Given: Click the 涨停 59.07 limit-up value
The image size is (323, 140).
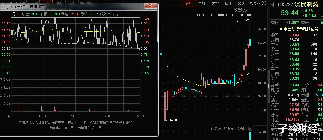Looking at the screenshot, I should pyautogui.click(x=294, y=115).
